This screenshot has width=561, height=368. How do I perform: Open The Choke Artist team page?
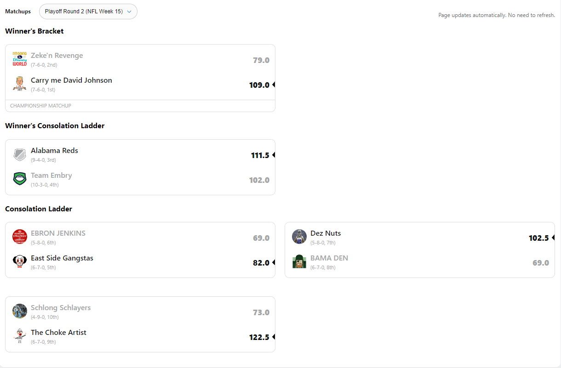(x=58, y=333)
